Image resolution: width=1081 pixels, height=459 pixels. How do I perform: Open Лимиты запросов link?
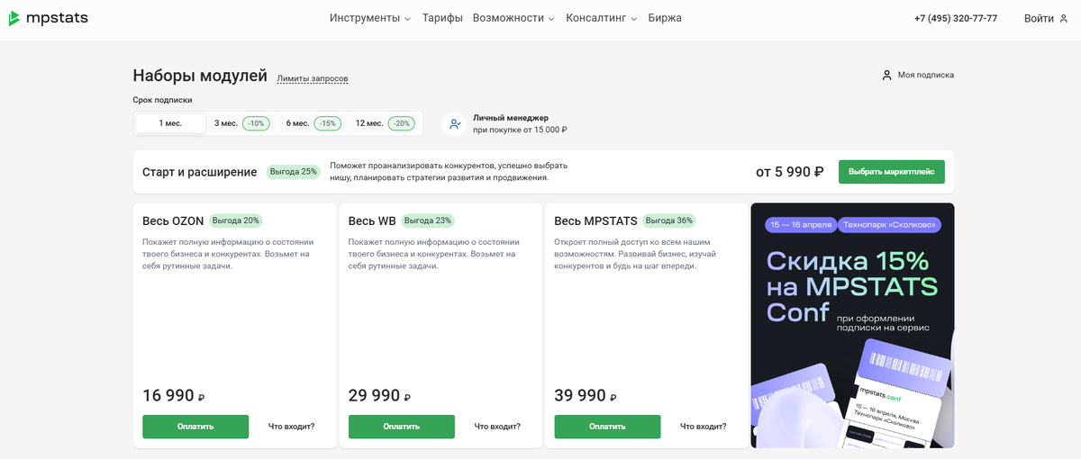313,79
